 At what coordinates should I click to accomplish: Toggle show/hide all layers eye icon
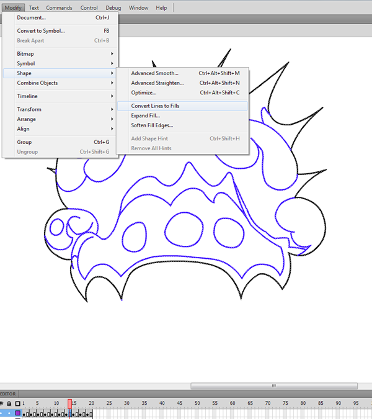(x=1, y=403)
